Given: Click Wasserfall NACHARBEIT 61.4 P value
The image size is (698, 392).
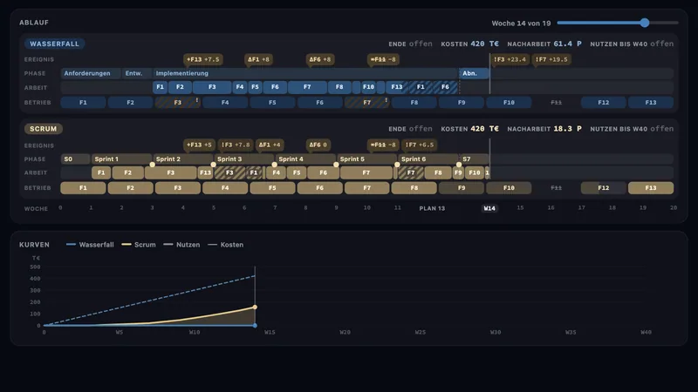Looking at the screenshot, I should pos(568,44).
